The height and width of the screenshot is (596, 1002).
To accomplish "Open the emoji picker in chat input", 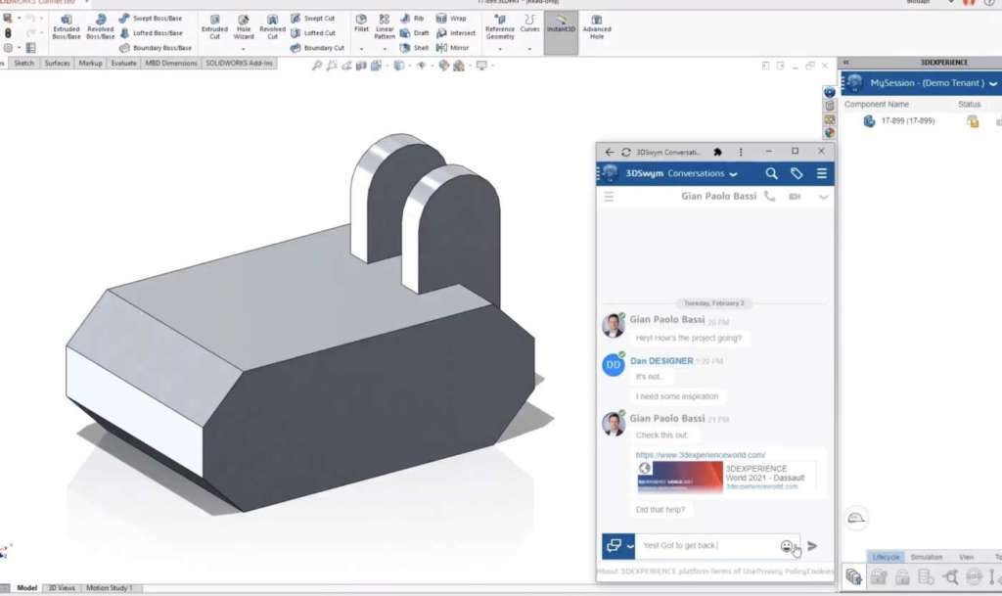I will click(x=787, y=546).
